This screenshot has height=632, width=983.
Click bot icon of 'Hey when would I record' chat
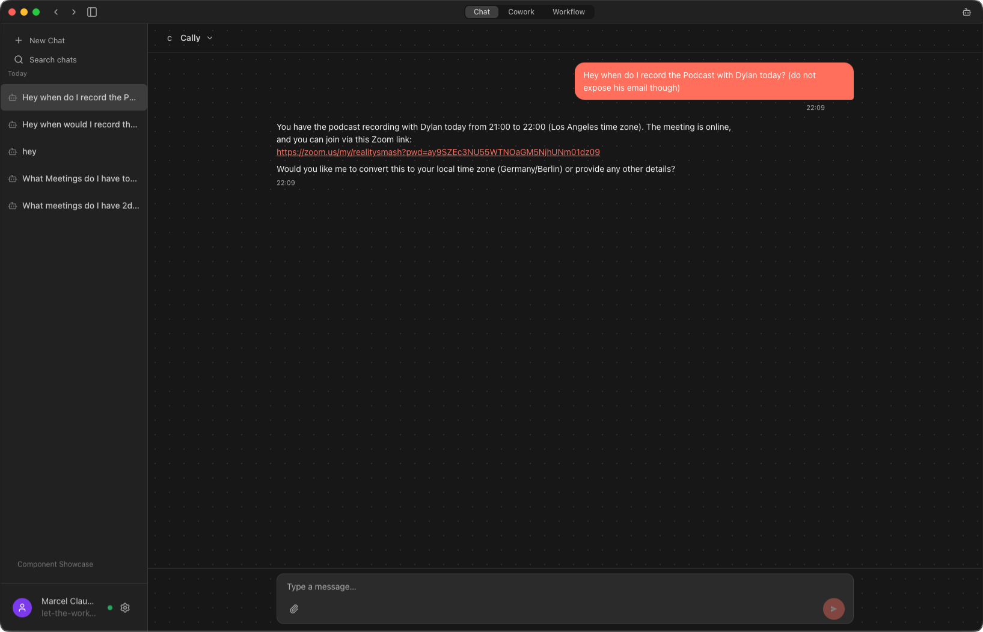[13, 124]
